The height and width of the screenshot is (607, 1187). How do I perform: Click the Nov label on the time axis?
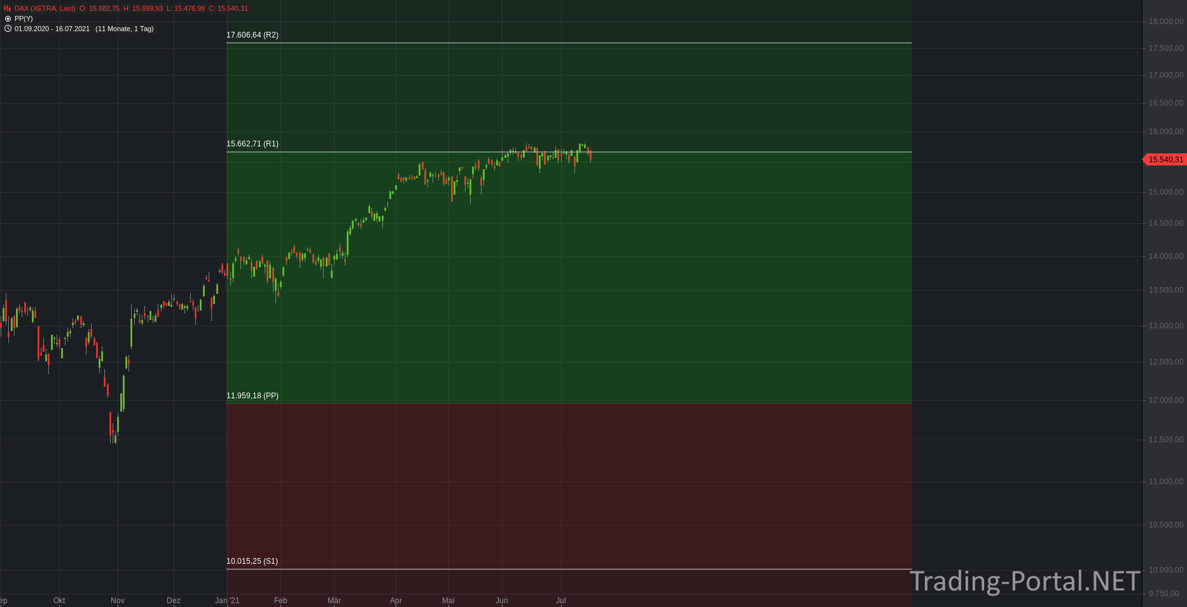click(118, 601)
